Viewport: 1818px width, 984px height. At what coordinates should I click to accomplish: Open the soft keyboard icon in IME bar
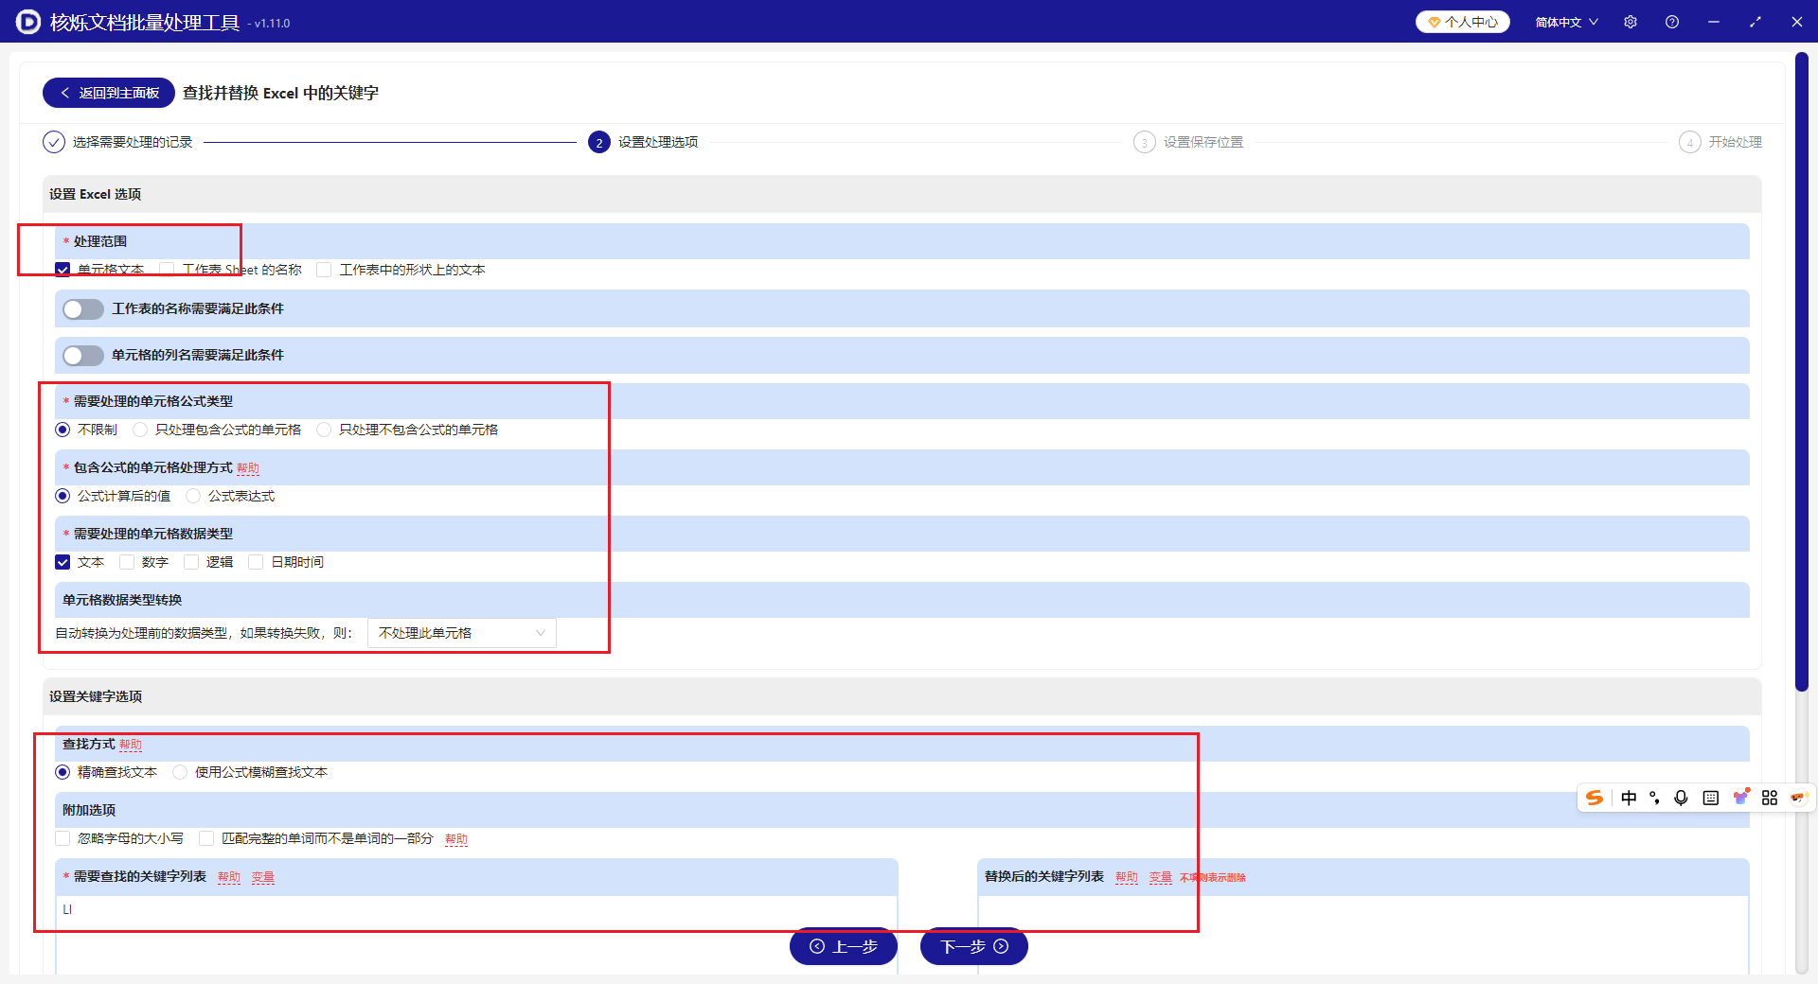pos(1710,798)
